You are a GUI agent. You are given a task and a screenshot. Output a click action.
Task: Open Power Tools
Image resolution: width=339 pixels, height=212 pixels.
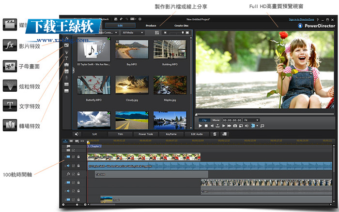click(146, 134)
